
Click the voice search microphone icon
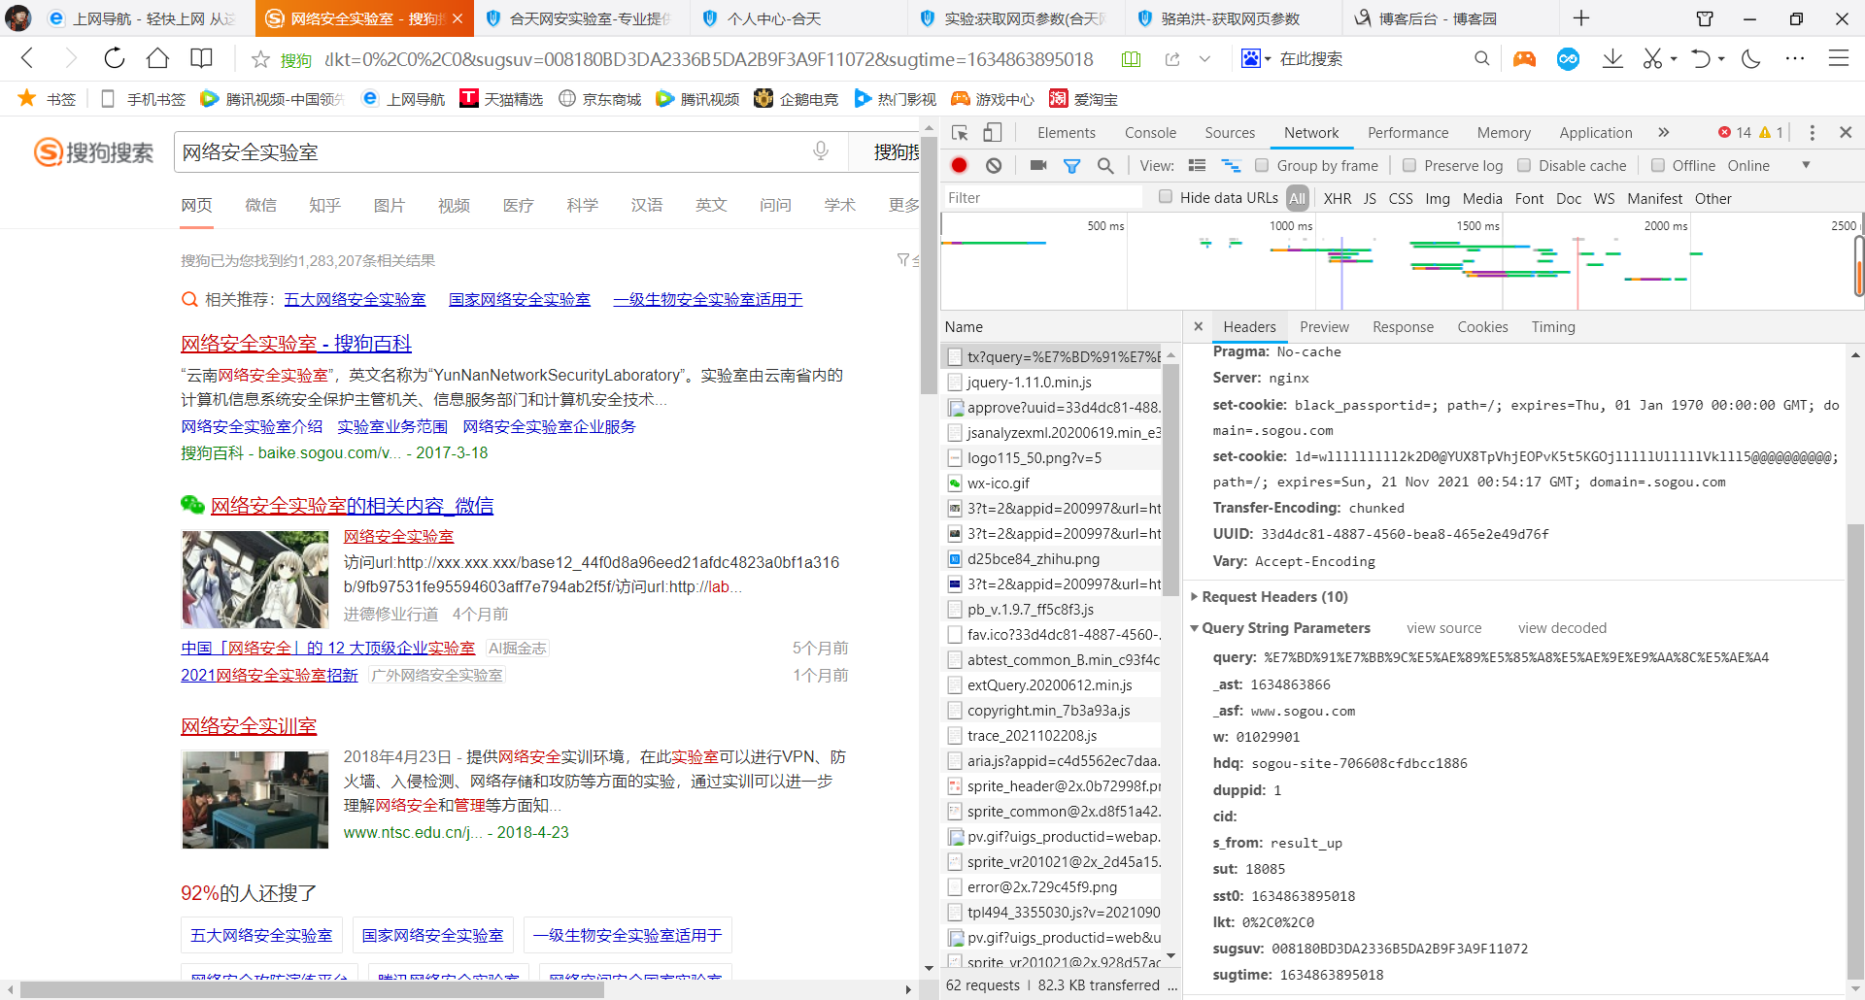(821, 151)
